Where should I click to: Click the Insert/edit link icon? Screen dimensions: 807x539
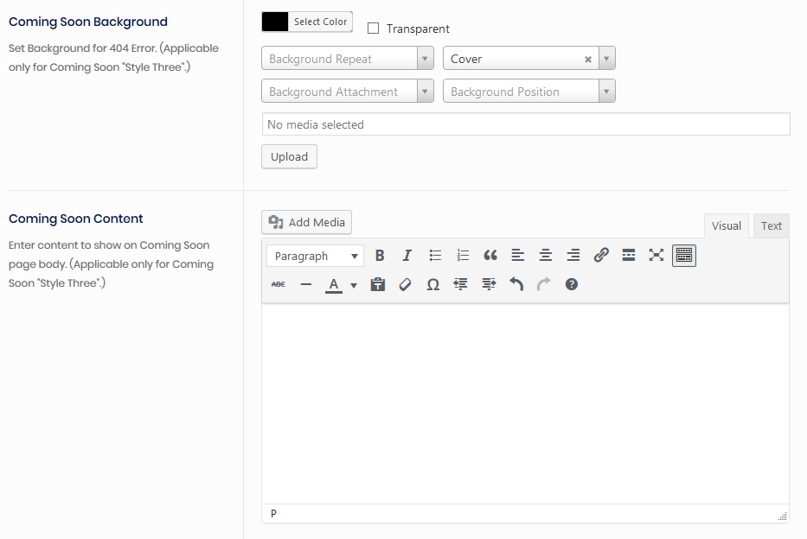click(601, 256)
